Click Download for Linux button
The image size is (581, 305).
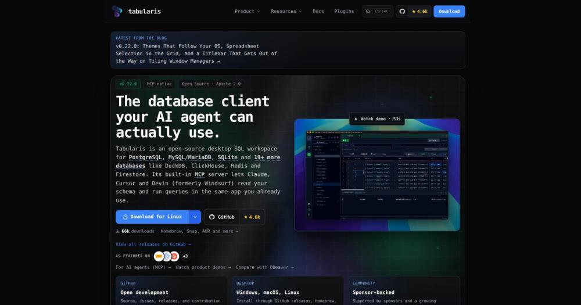coord(152,217)
